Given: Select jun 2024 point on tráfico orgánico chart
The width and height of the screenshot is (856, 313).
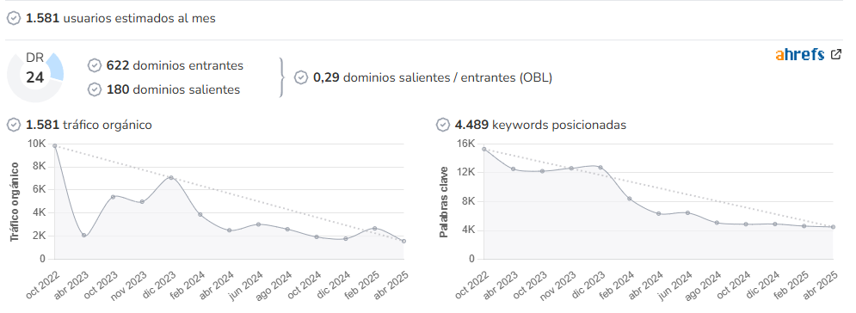Looking at the screenshot, I should (x=258, y=224).
